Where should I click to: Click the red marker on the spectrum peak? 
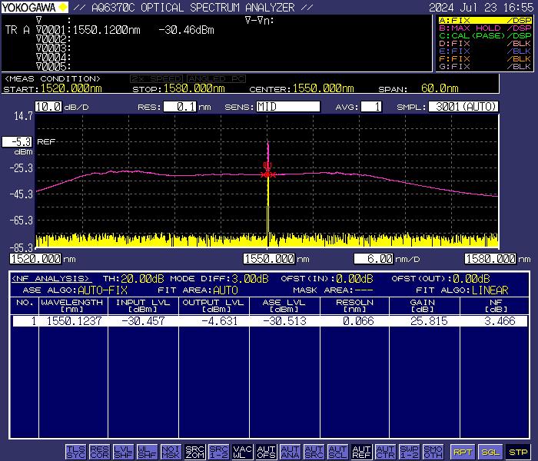point(267,174)
